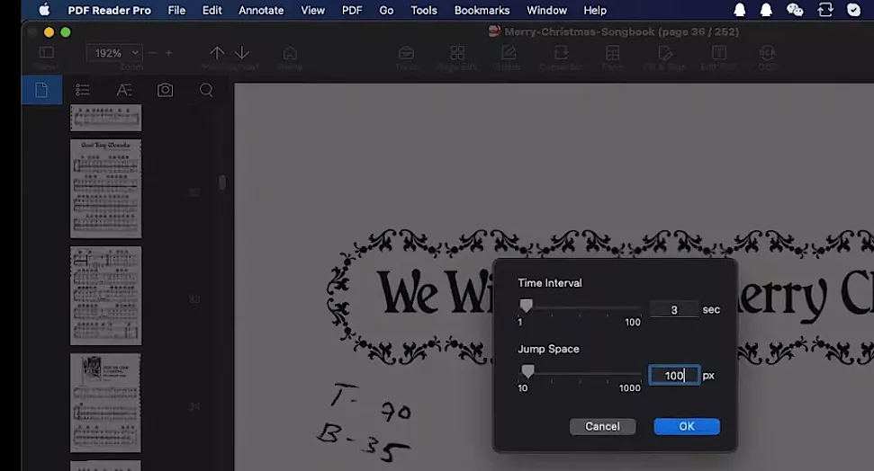The height and width of the screenshot is (471, 874).
Task: Open the Fill & Sign toolbar icon
Action: click(x=665, y=53)
